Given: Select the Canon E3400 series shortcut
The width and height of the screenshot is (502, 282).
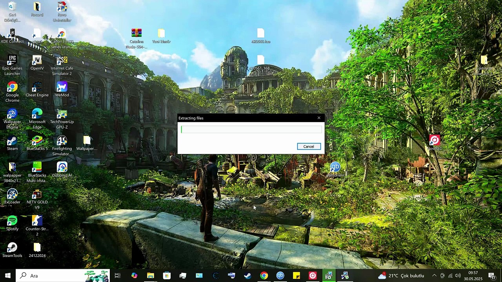Looking at the screenshot, I should [x=62, y=39].
